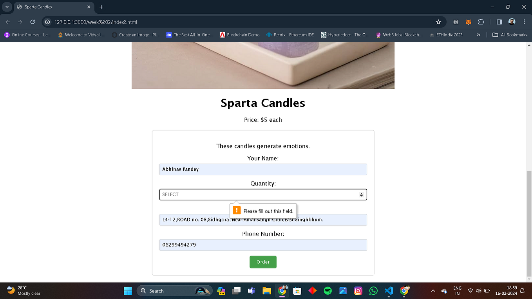Open the Chrome three-dot menu
532x299 pixels.
click(524, 22)
